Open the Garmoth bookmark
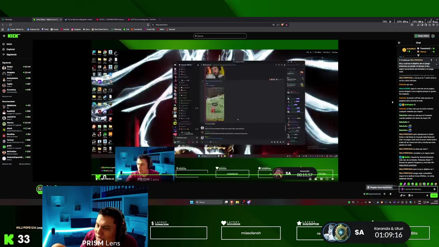The width and height of the screenshot is (439, 247). click(x=171, y=30)
